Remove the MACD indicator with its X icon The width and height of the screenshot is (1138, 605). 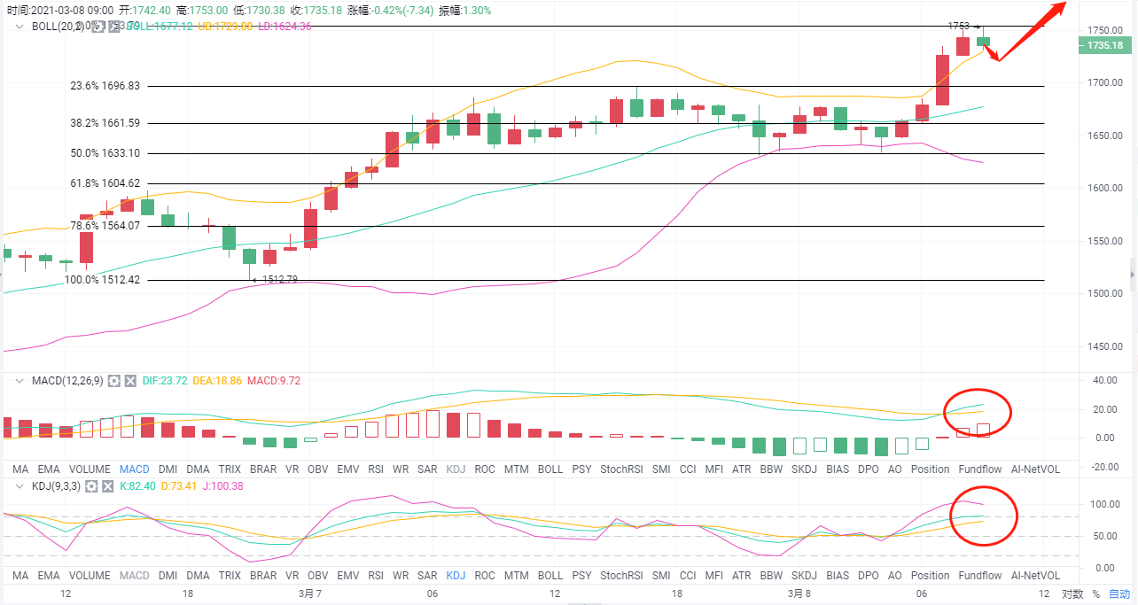tap(130, 381)
